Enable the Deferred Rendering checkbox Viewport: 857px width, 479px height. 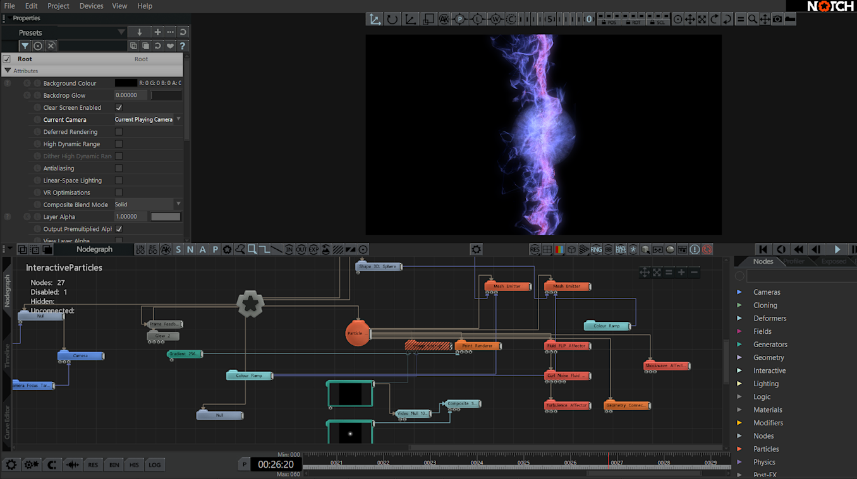[118, 132]
